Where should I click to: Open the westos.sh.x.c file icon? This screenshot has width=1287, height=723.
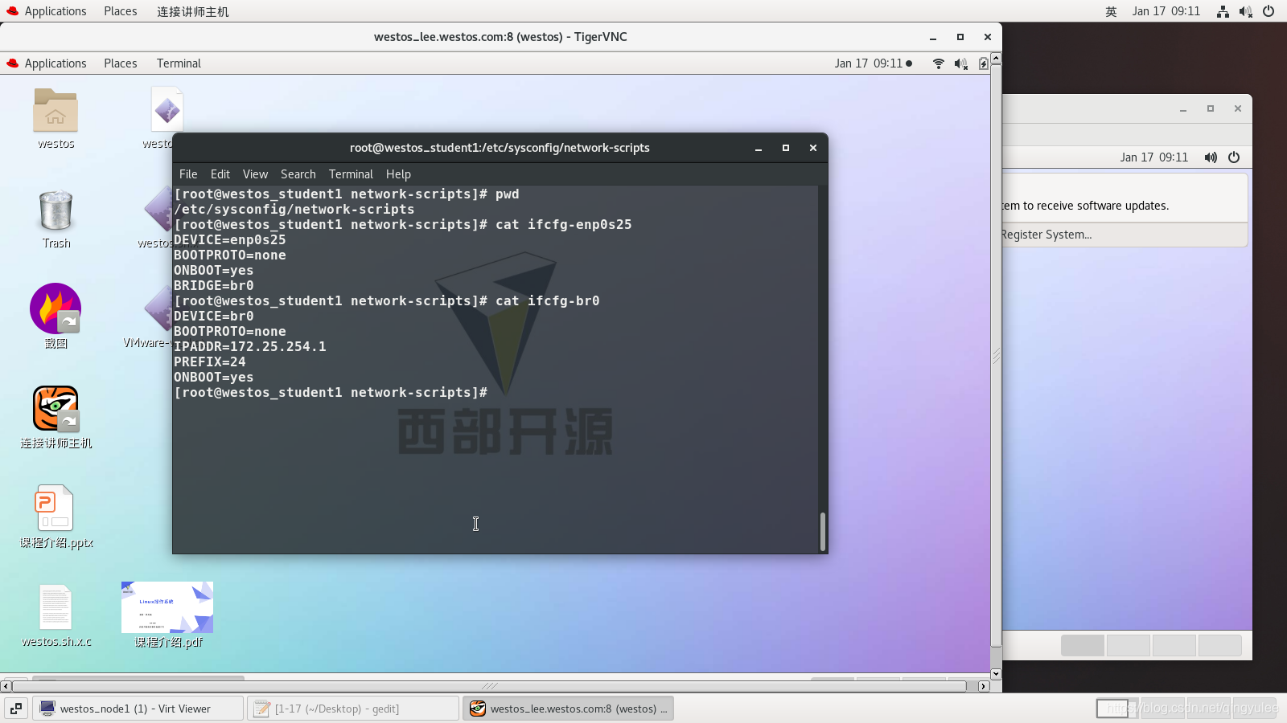56,607
